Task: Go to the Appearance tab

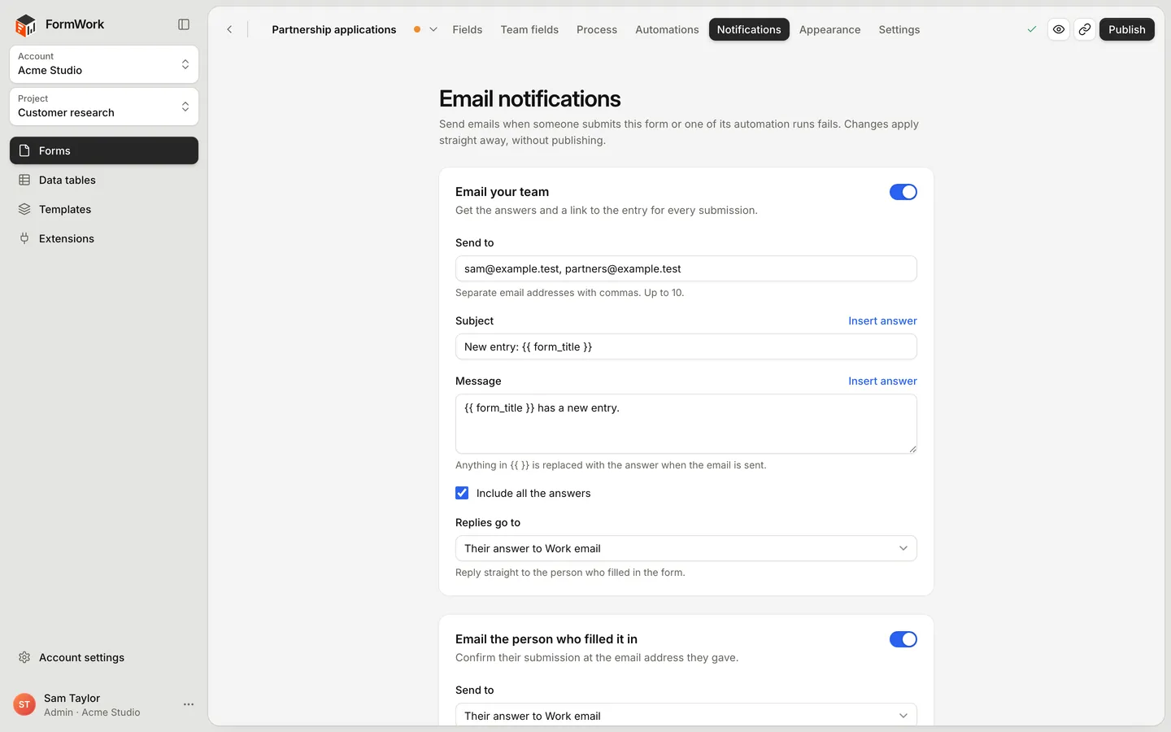Action: tap(829, 29)
